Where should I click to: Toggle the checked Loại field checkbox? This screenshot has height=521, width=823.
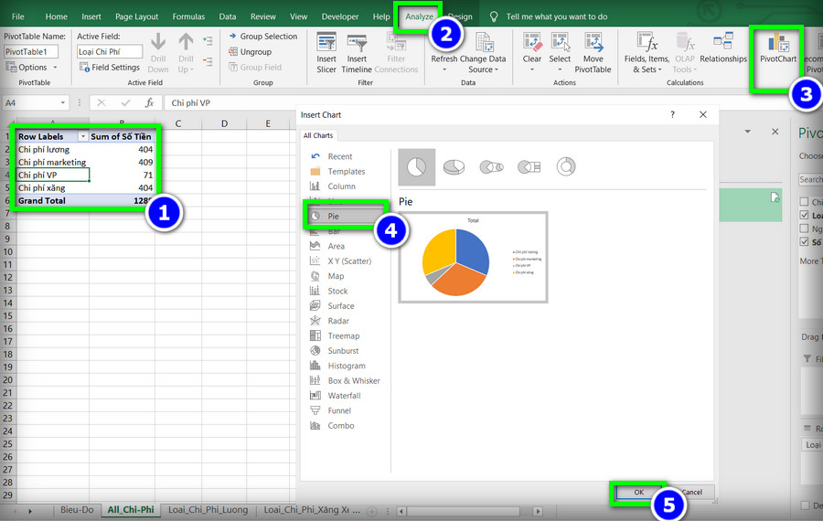pos(804,215)
